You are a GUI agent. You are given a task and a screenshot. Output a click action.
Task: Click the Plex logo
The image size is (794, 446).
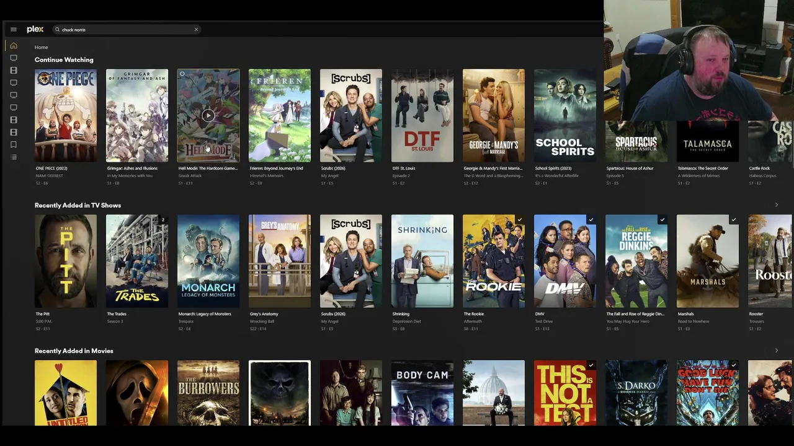pos(35,29)
